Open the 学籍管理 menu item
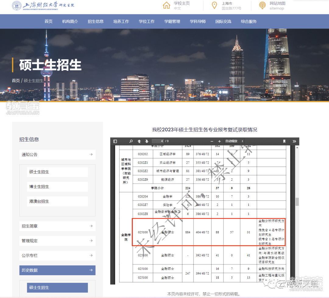 [172, 21]
